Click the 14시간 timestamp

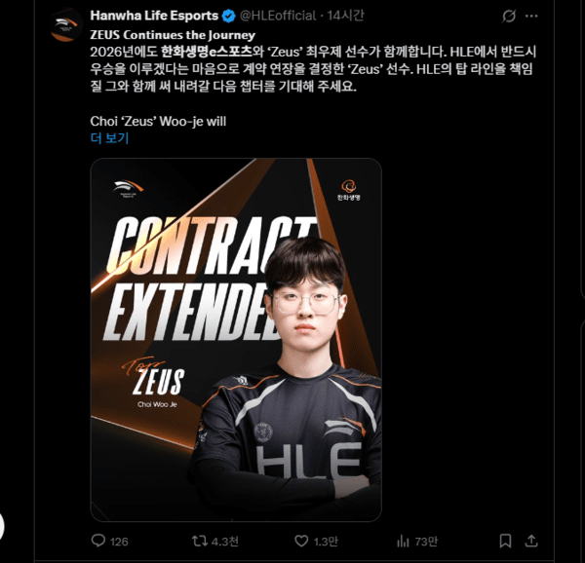point(346,16)
